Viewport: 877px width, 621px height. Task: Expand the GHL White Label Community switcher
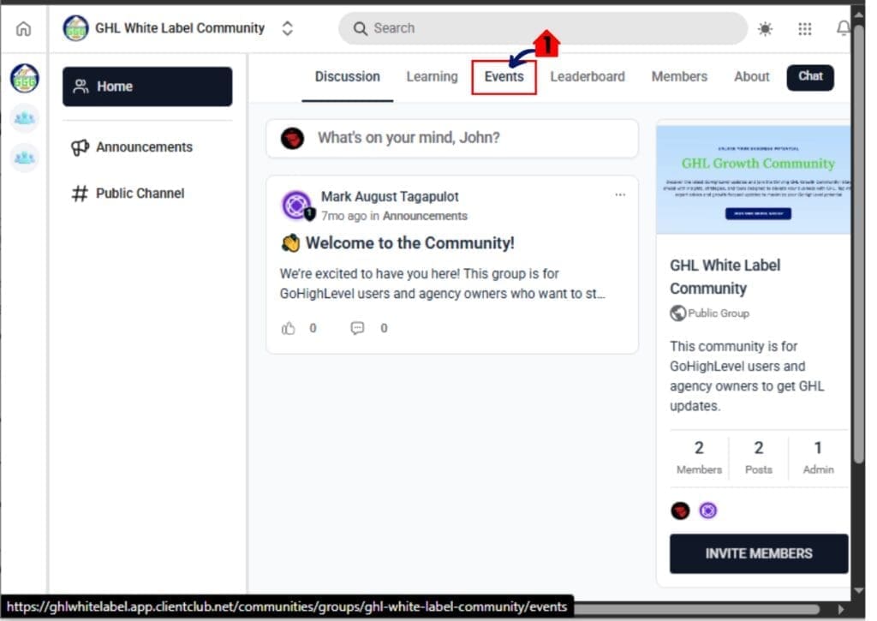[x=288, y=28]
